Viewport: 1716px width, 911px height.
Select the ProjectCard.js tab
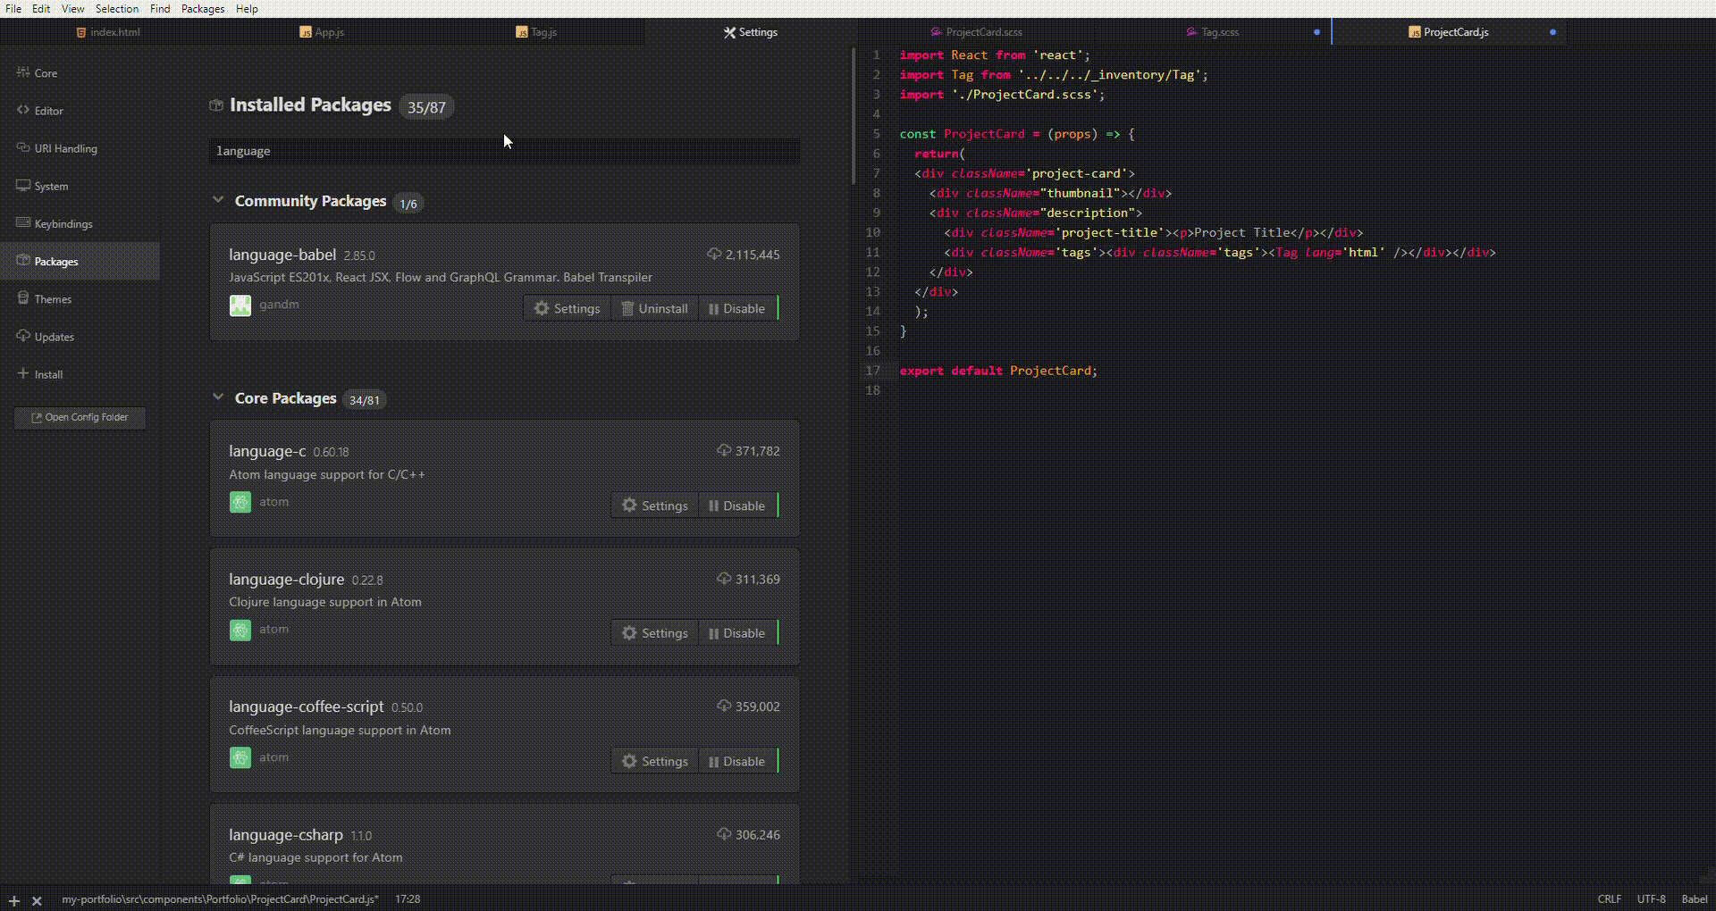point(1449,32)
